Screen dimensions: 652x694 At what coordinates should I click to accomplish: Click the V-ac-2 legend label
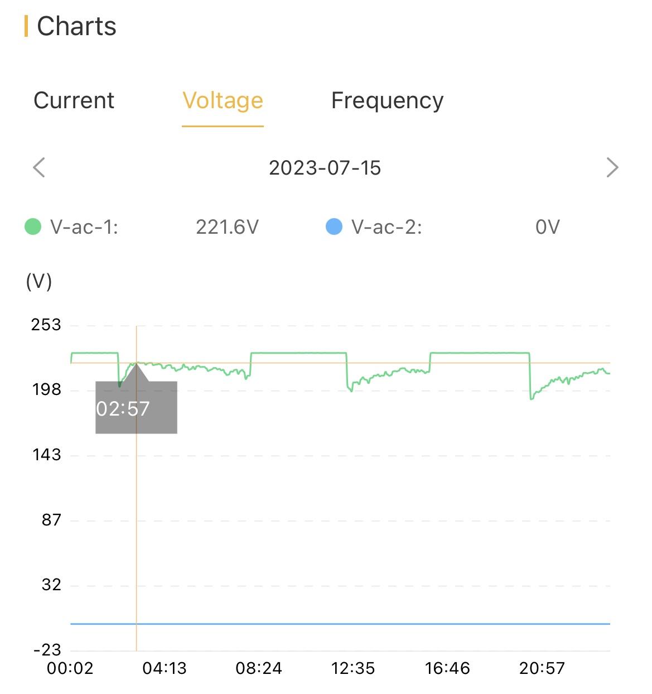coord(387,227)
